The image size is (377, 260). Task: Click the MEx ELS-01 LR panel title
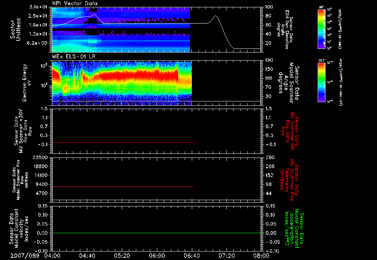tap(73, 57)
